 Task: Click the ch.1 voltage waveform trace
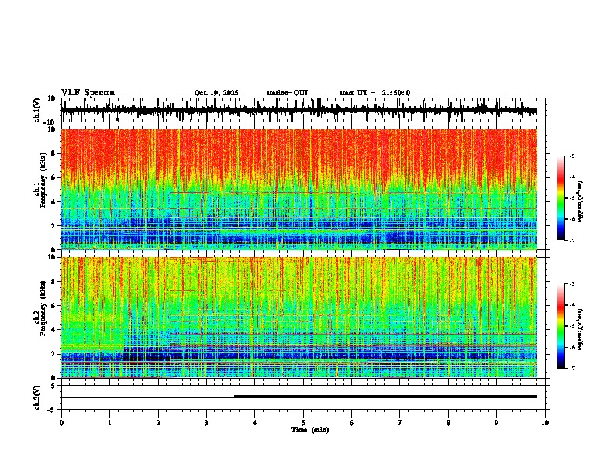tap(298, 111)
